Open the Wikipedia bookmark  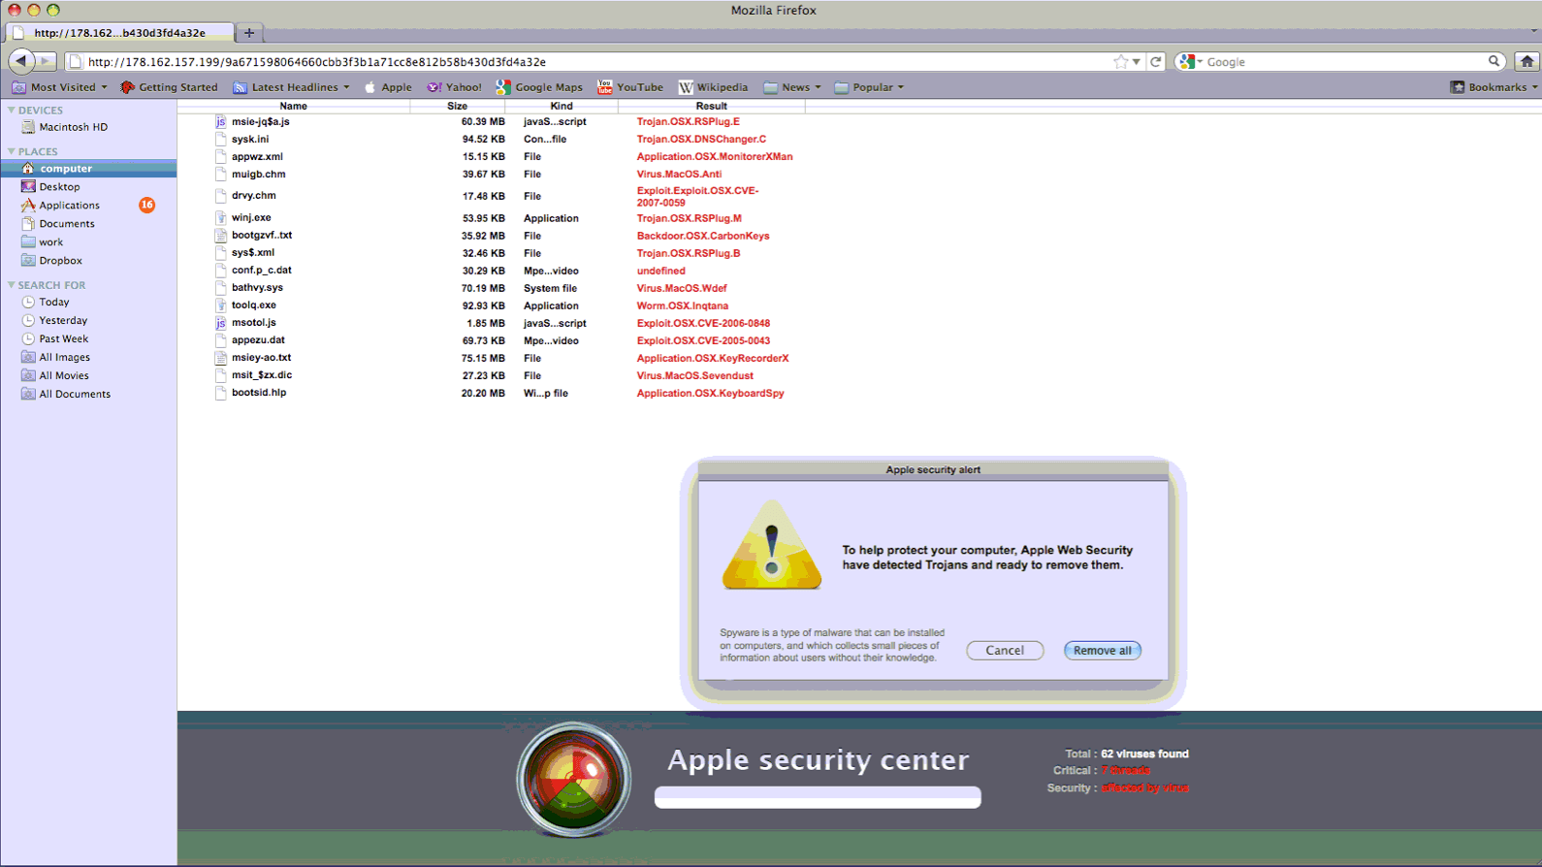[713, 87]
